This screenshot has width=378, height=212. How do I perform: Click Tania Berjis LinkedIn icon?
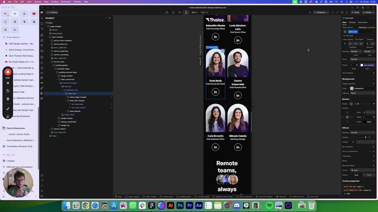tap(215, 92)
